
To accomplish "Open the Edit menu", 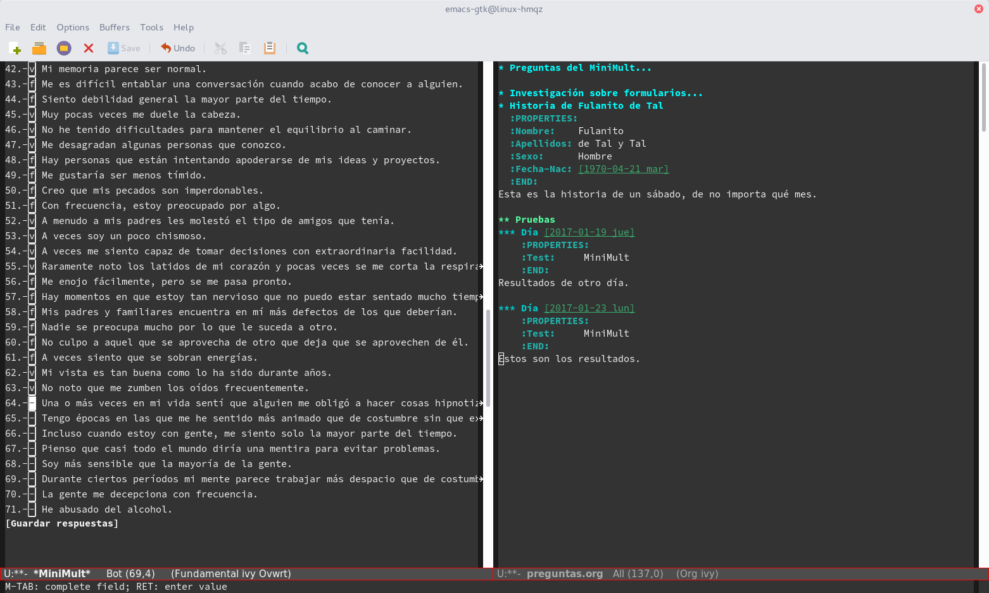I will coord(38,27).
